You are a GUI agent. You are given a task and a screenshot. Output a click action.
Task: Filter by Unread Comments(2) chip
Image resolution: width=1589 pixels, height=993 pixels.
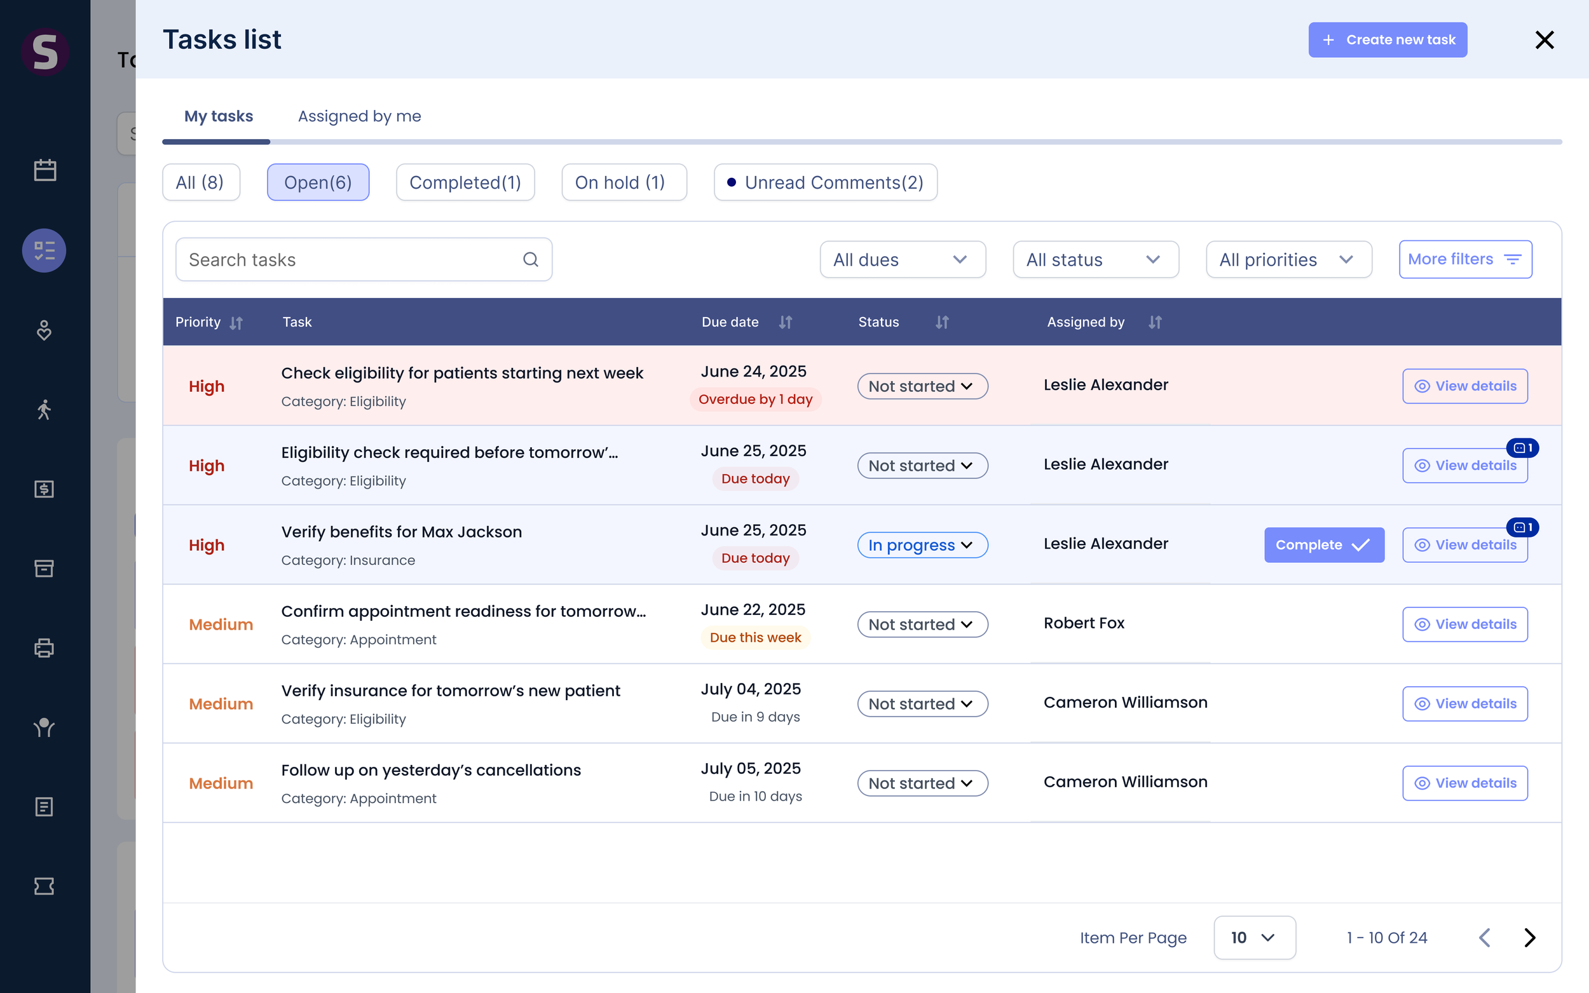825,182
